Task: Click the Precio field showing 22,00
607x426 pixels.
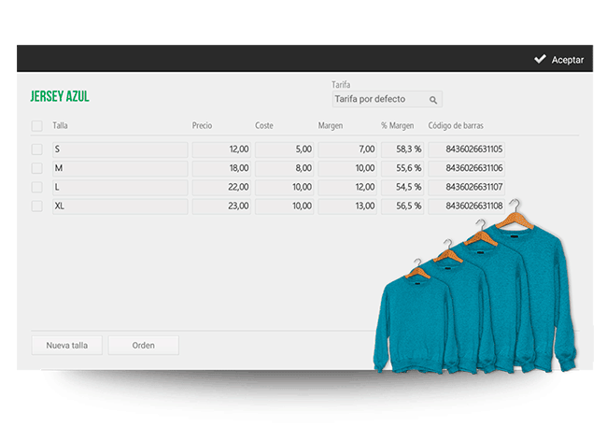Action: coord(221,188)
